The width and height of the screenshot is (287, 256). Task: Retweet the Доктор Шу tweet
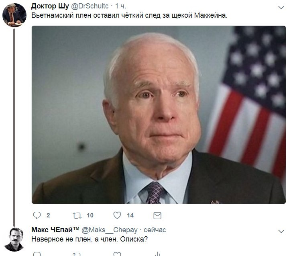(x=77, y=215)
